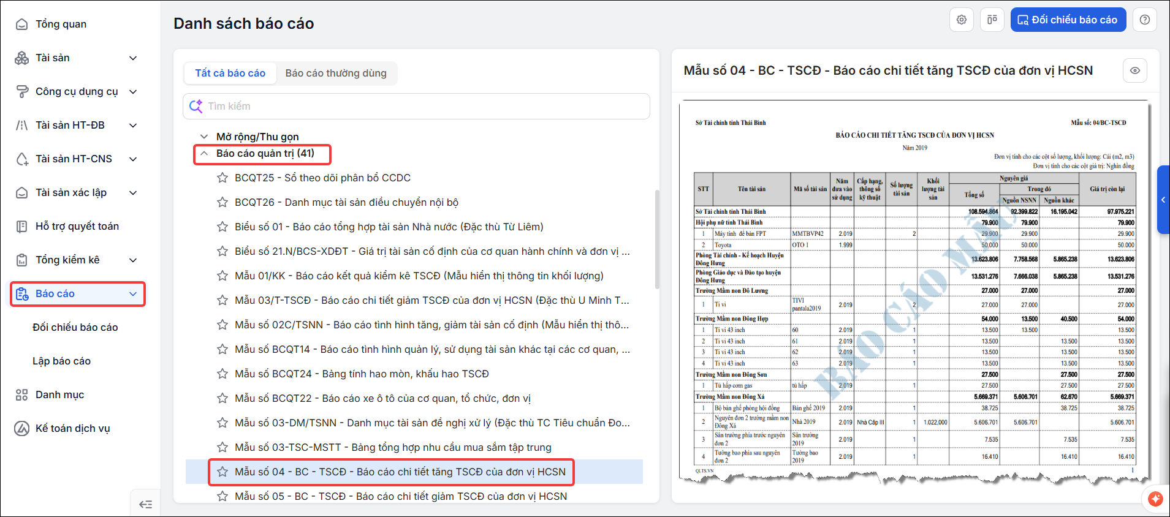The image size is (1170, 517).
Task: Collapse the Báo cáo menu chevron
Action: (133, 294)
